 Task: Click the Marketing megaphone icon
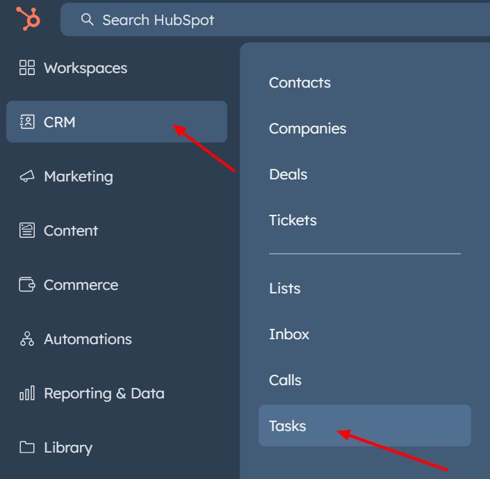[27, 177]
